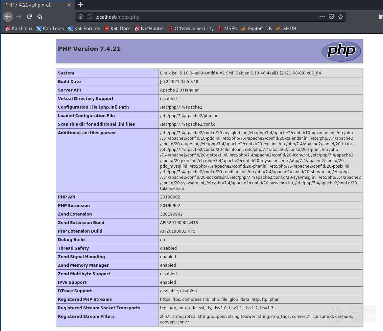Click the Zend Memory Manager label
Viewport: 383px width, 331px height.
pyautogui.click(x=83, y=265)
